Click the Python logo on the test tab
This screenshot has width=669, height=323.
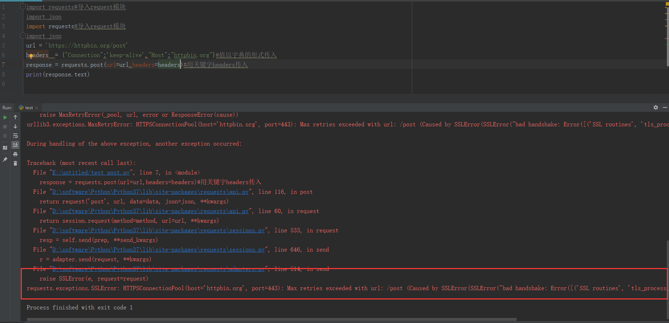[x=21, y=107]
